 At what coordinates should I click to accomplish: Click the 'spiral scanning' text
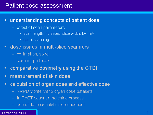(36, 40)
